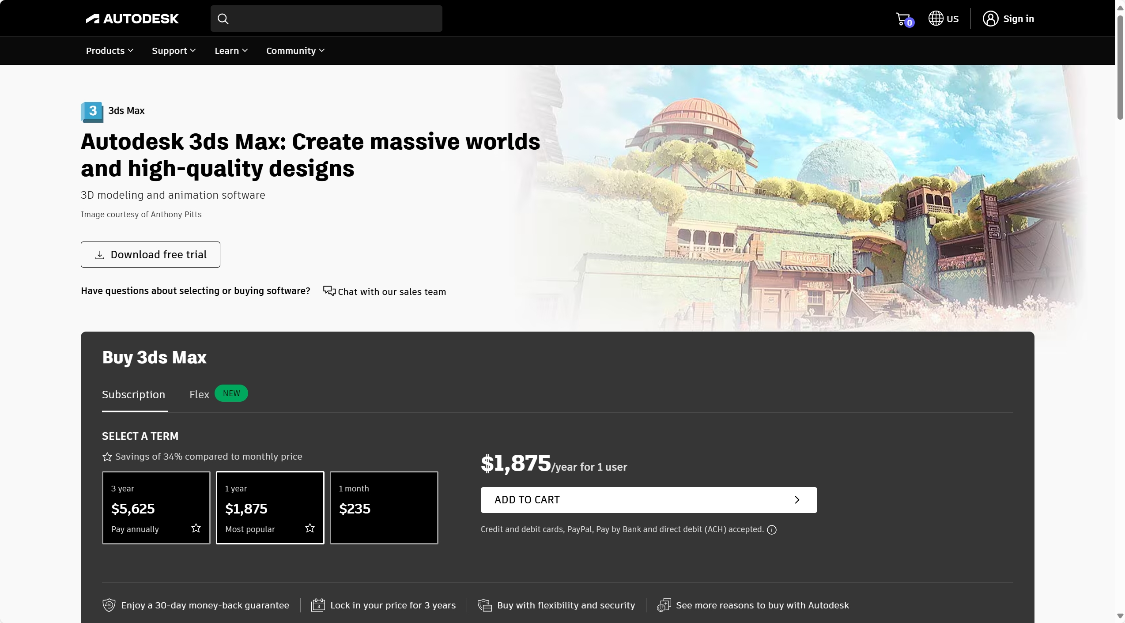
Task: Open See more reasons to buy with Autodesk
Action: coord(763,605)
